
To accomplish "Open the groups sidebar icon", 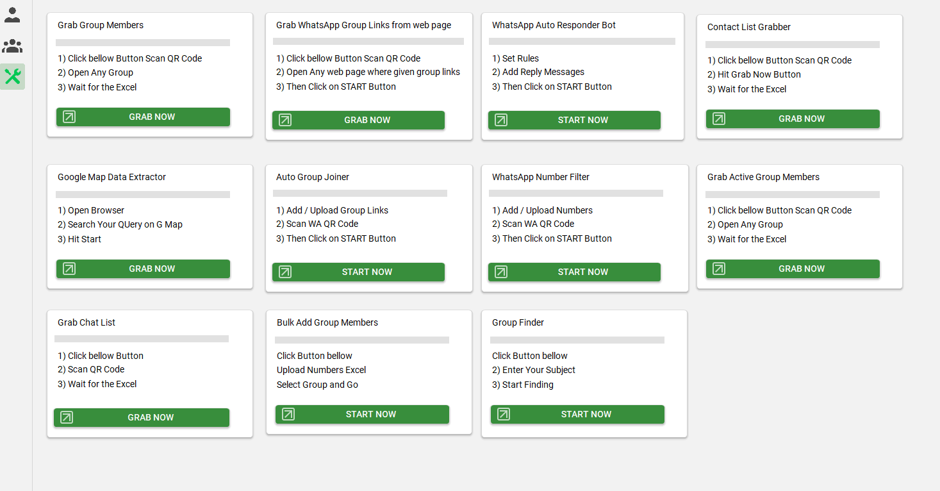I will (x=12, y=46).
